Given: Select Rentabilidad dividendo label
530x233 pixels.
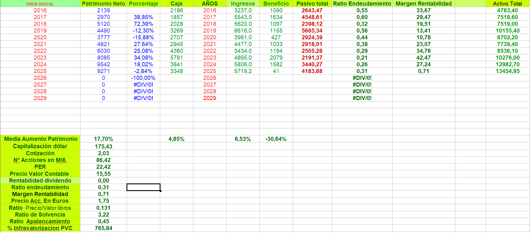Looking at the screenshot, I should (x=40, y=181).
